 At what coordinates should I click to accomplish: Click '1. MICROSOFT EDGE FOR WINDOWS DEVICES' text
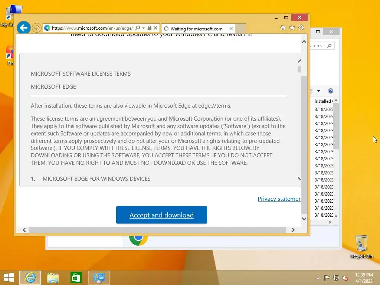pyautogui.click(x=91, y=178)
